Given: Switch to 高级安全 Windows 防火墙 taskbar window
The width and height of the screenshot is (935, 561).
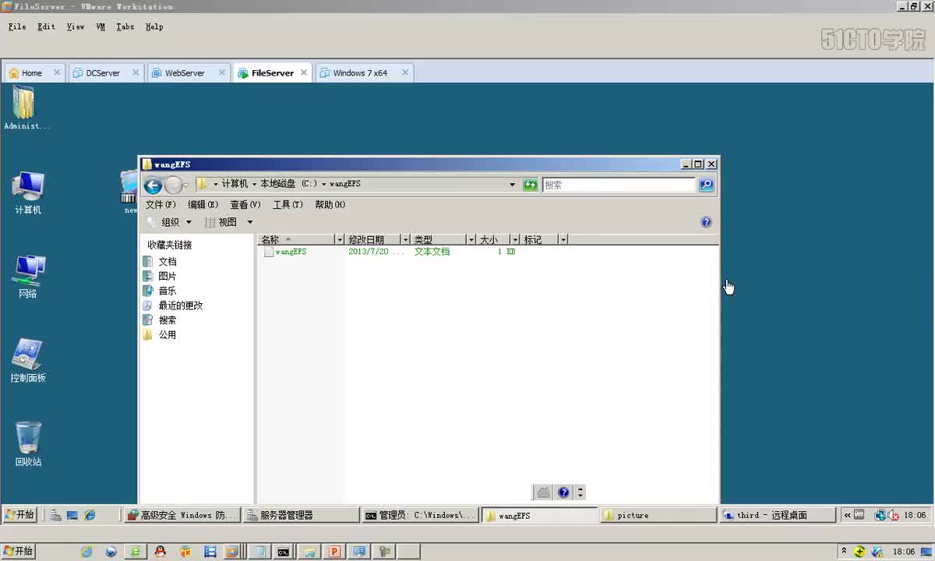Looking at the screenshot, I should 181,515.
